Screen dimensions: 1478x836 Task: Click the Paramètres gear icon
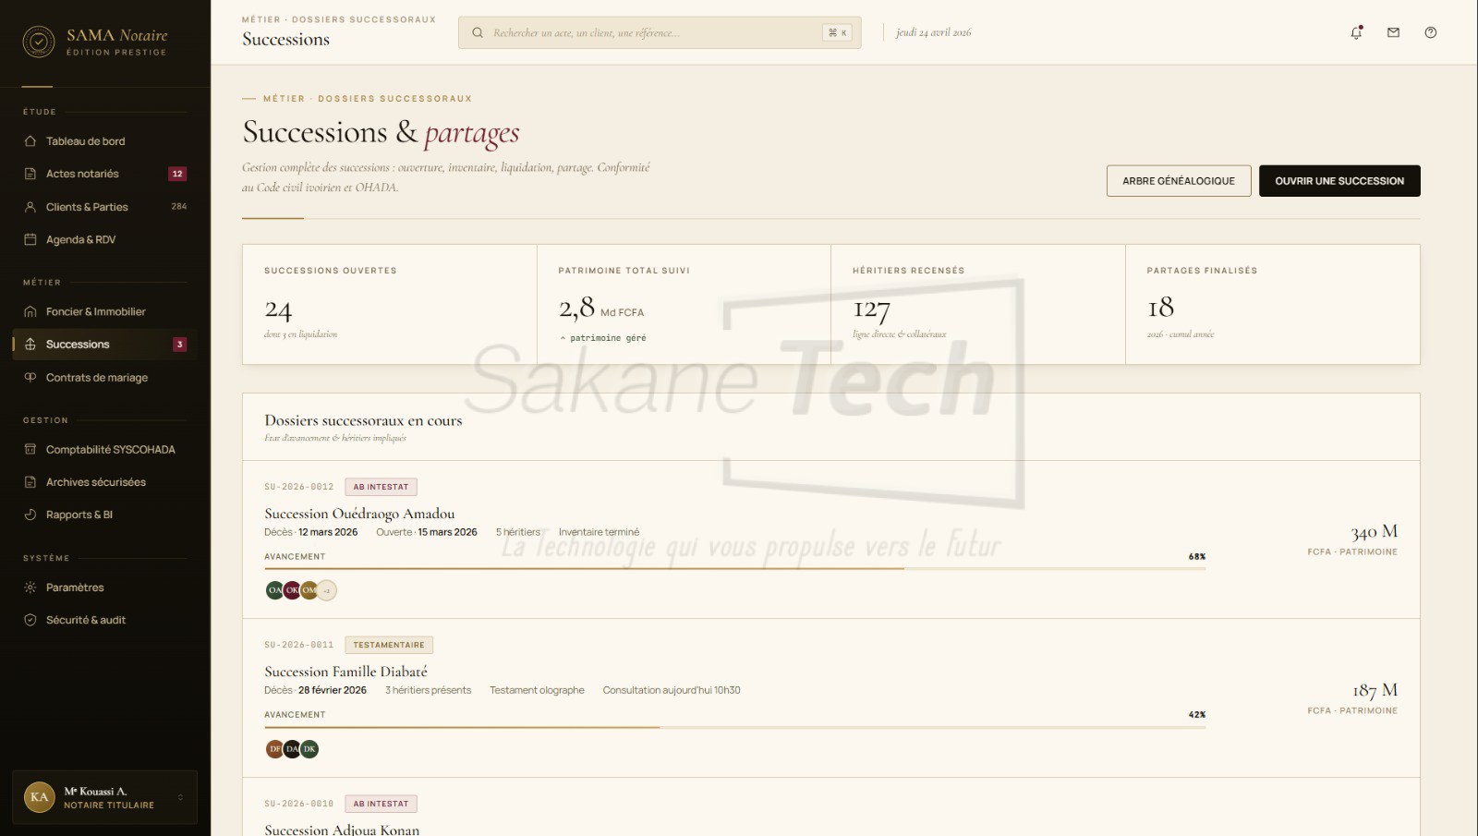(x=30, y=588)
